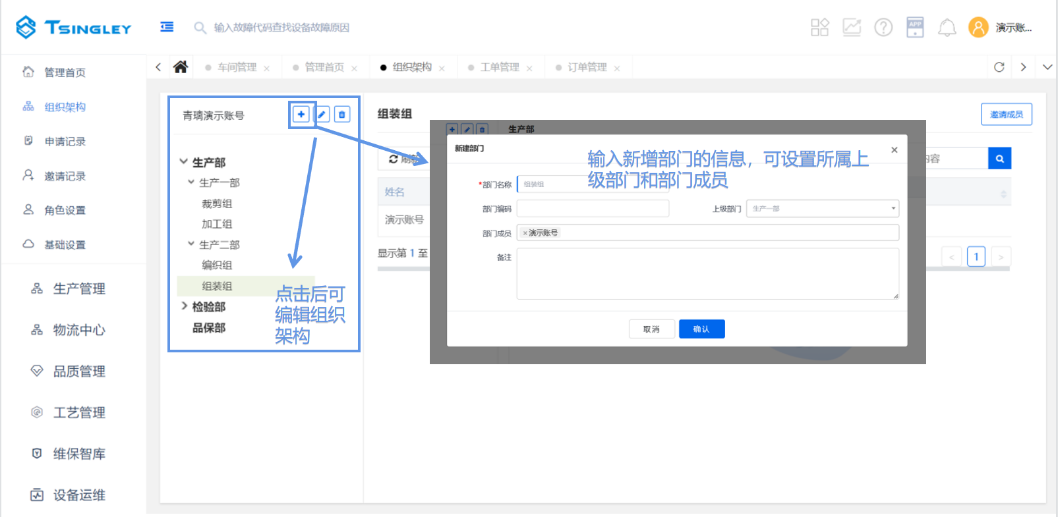Click the delete trash icon in org tree

[342, 115]
